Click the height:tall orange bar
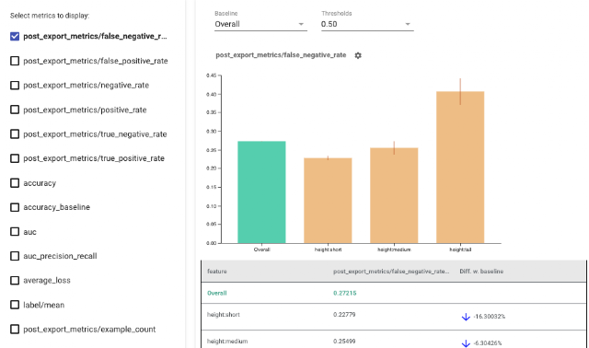589x348 pixels. pos(460,168)
